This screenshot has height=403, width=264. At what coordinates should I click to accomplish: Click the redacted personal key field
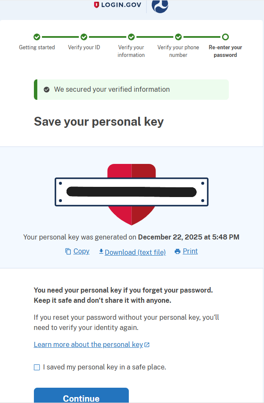(131, 192)
